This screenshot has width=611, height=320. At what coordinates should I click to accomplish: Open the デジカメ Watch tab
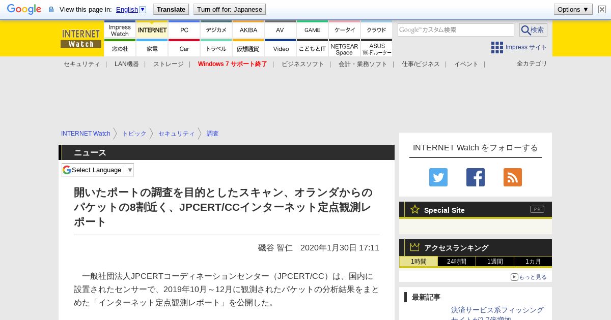(216, 30)
